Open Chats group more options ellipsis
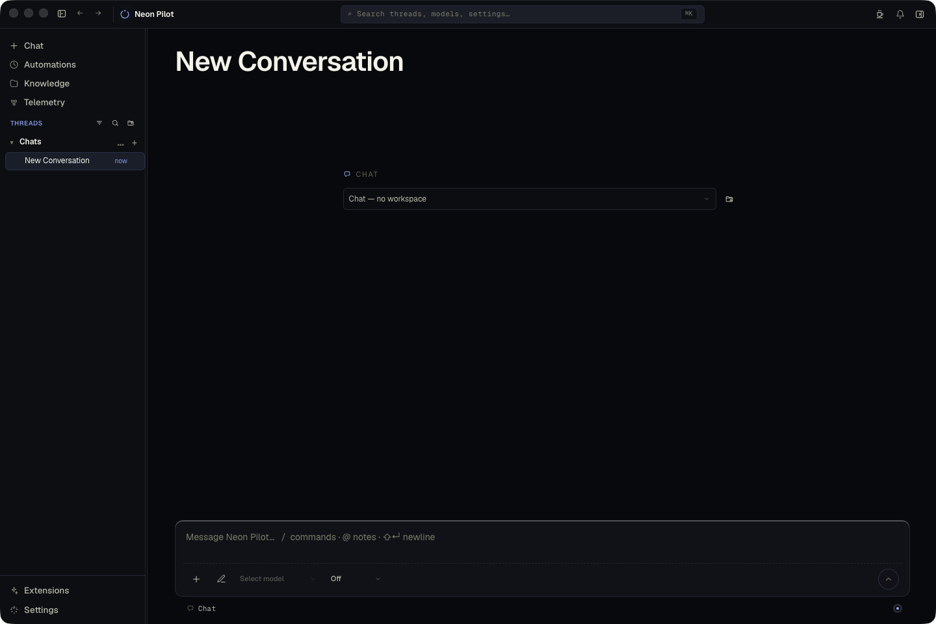 120,144
